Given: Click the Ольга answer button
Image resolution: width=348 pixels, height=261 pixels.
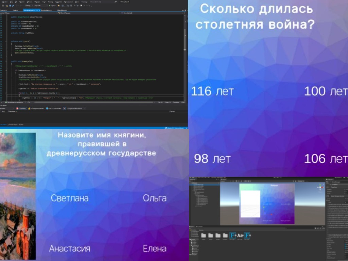Looking at the screenshot, I should tap(155, 198).
